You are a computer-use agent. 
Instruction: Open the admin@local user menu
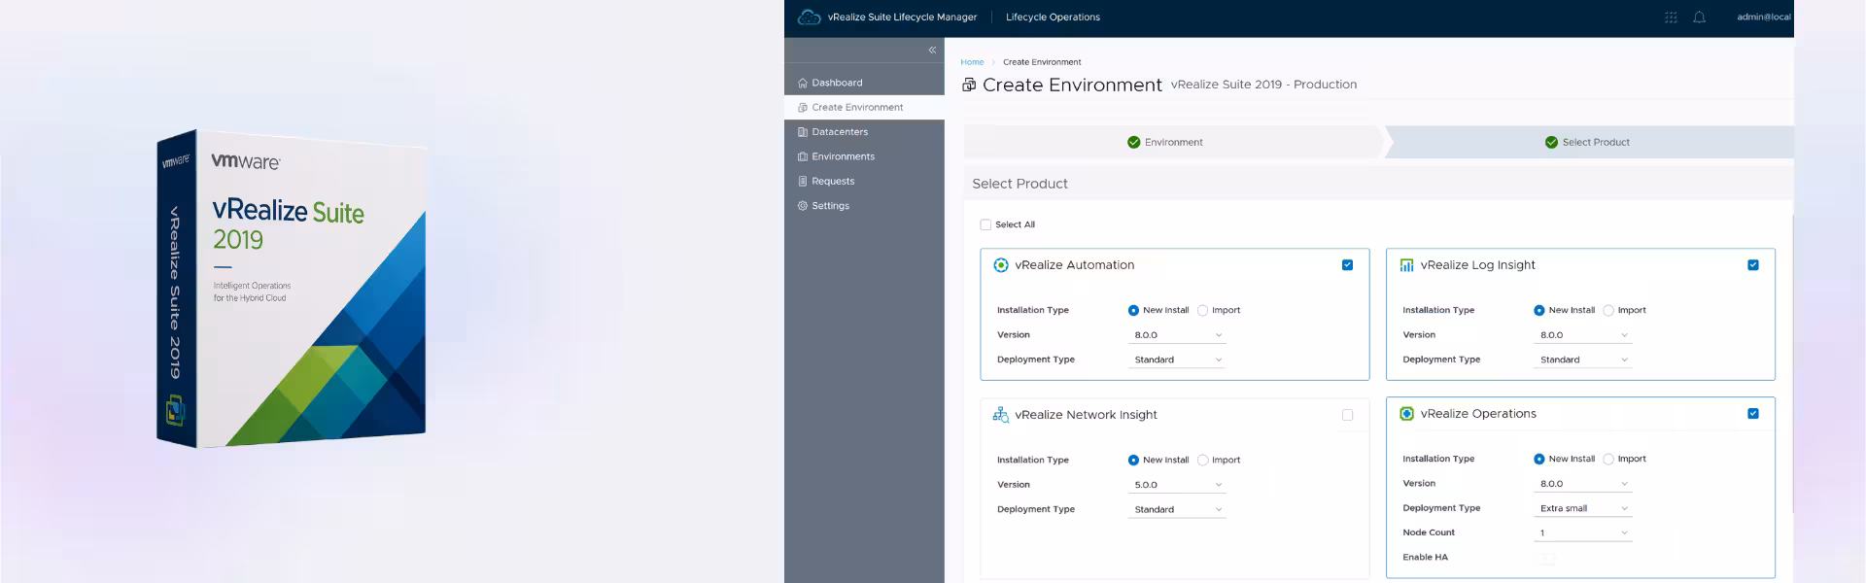click(1764, 17)
